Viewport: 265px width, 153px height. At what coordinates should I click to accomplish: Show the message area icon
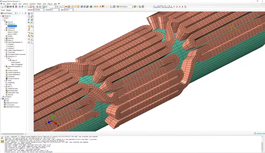click(x=2, y=138)
